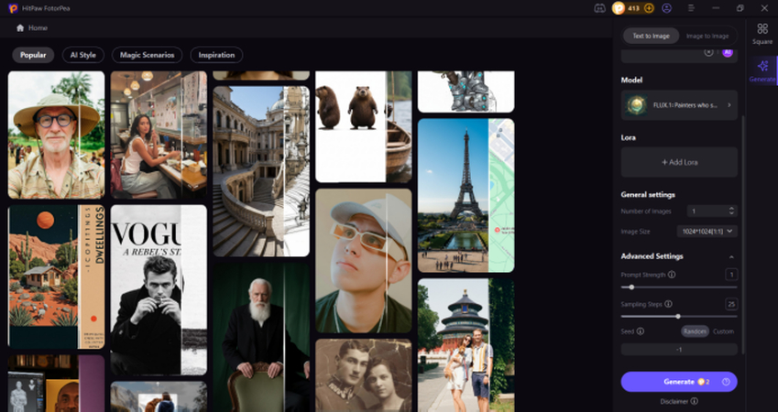Show Sampling Steps info icon
This screenshot has width=778, height=412.
click(668, 304)
